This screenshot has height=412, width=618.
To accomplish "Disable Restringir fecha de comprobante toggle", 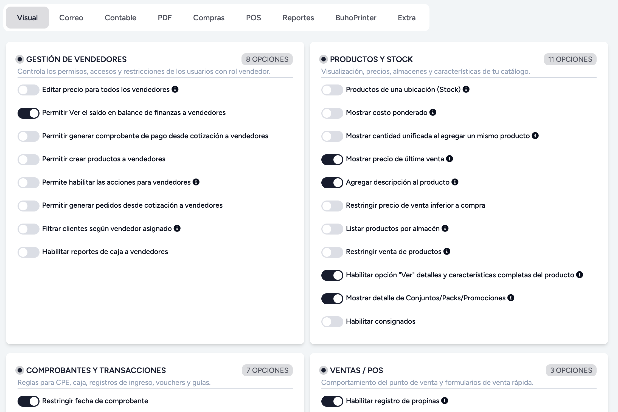I will click(x=29, y=401).
